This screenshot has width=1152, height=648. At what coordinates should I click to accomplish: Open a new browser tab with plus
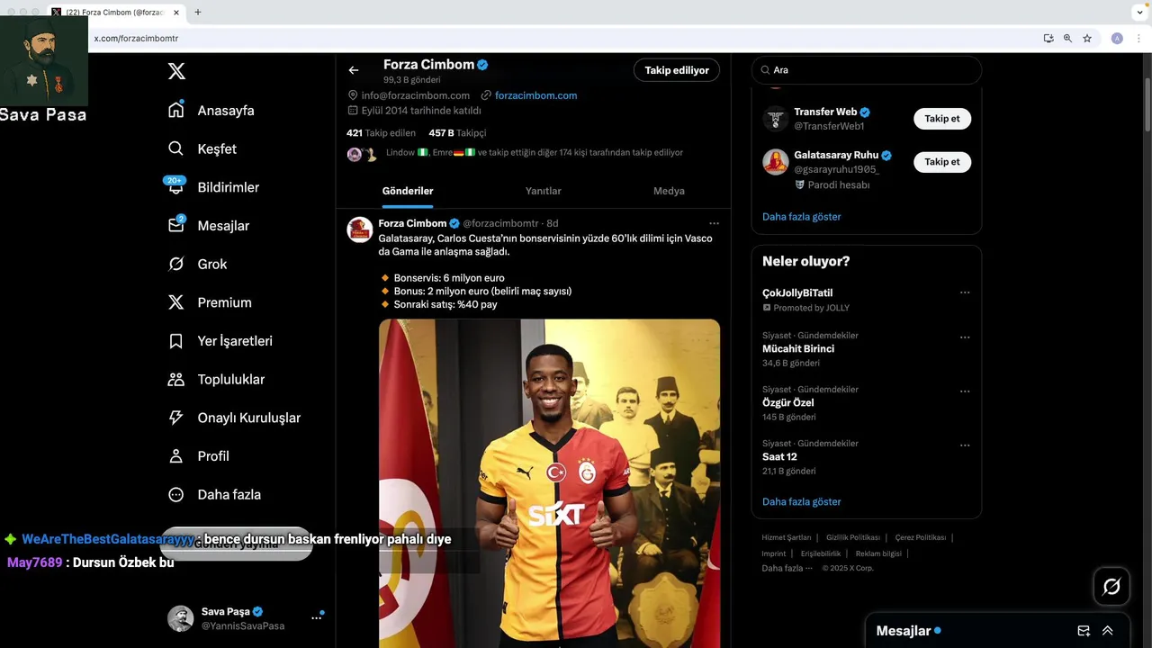(x=198, y=12)
